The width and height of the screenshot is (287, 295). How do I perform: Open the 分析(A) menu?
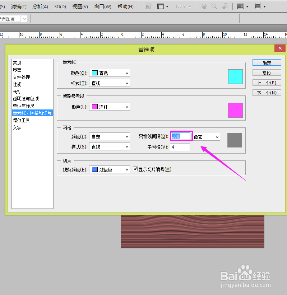coord(40,6)
